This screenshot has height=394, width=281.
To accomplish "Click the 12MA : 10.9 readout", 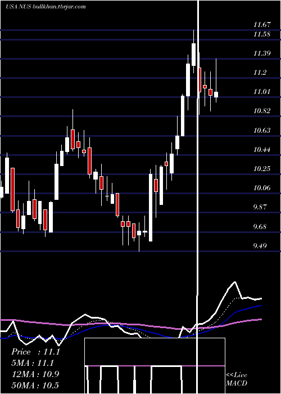I will pos(35,374).
